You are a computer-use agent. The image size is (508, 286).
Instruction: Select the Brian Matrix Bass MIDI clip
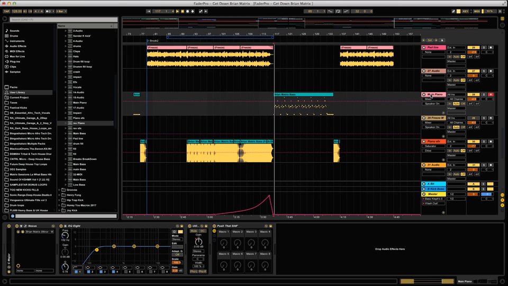(304, 95)
